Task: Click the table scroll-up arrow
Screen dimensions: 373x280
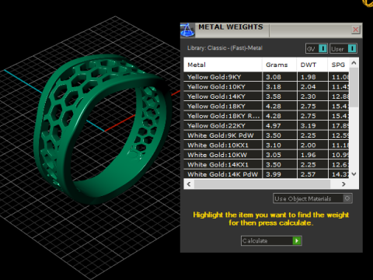Action: point(354,63)
